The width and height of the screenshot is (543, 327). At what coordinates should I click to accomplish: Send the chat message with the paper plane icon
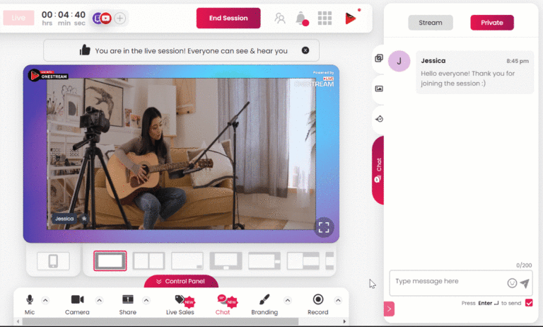525,283
